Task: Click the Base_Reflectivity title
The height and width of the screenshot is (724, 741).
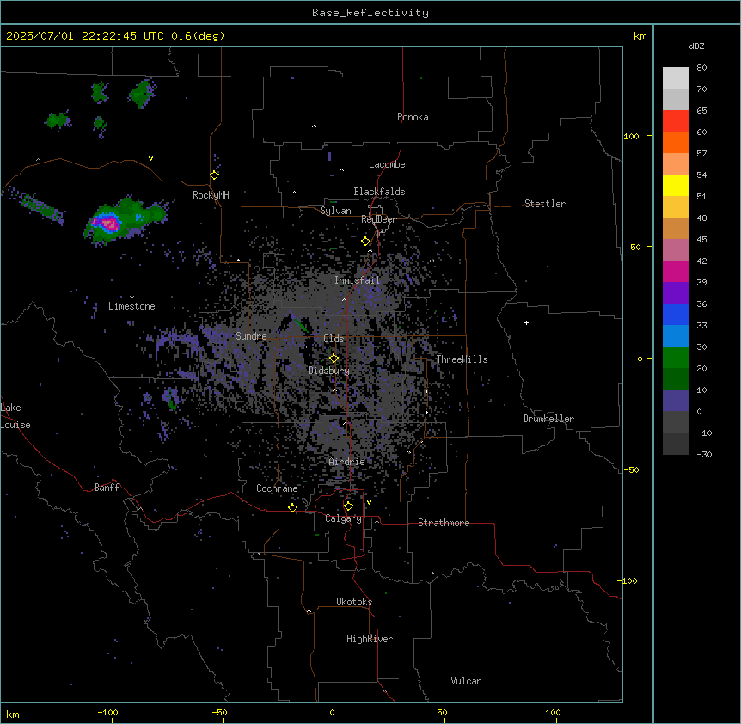Action: coord(370,13)
